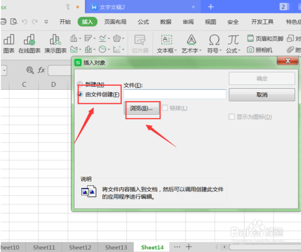Toggle the 链接(L) checkbox
The height and width of the screenshot is (252, 301).
165,108
